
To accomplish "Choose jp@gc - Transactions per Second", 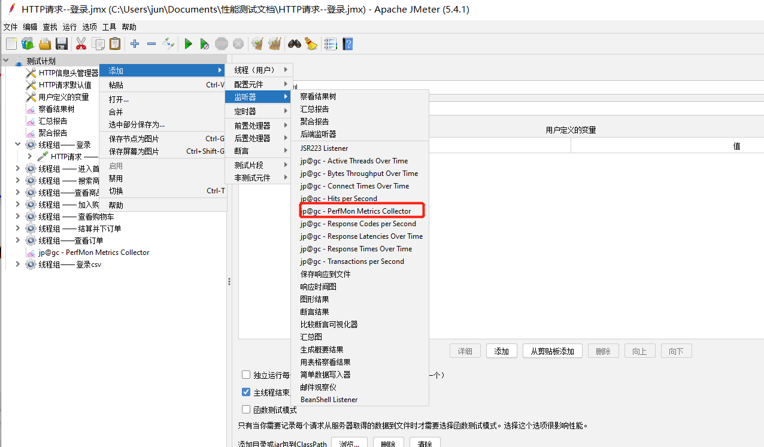I will pos(360,261).
